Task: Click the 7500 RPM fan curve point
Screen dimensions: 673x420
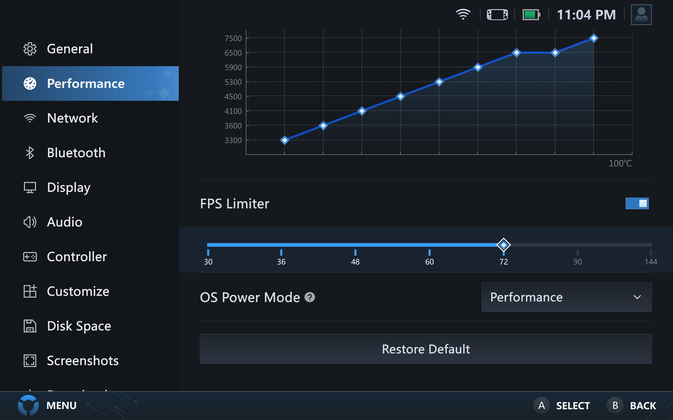Action: click(594, 38)
